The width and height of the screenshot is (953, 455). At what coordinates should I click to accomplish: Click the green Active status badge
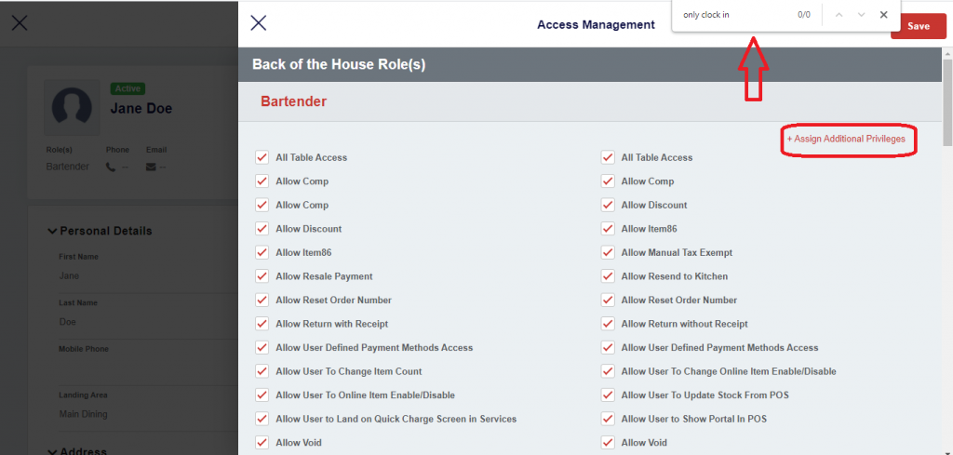[x=128, y=88]
